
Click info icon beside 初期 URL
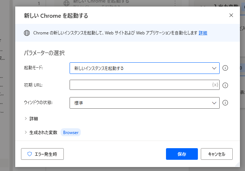tap(225, 85)
